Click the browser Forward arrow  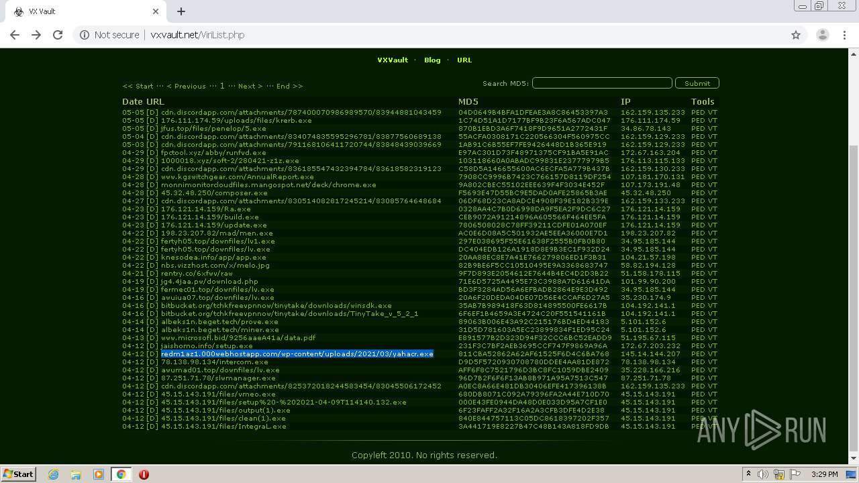click(x=36, y=35)
